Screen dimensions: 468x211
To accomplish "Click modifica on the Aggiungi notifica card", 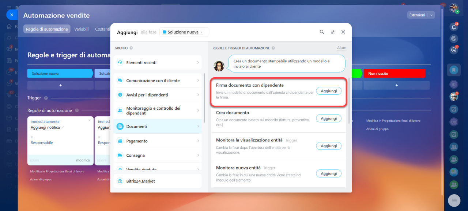I will coord(83,160).
